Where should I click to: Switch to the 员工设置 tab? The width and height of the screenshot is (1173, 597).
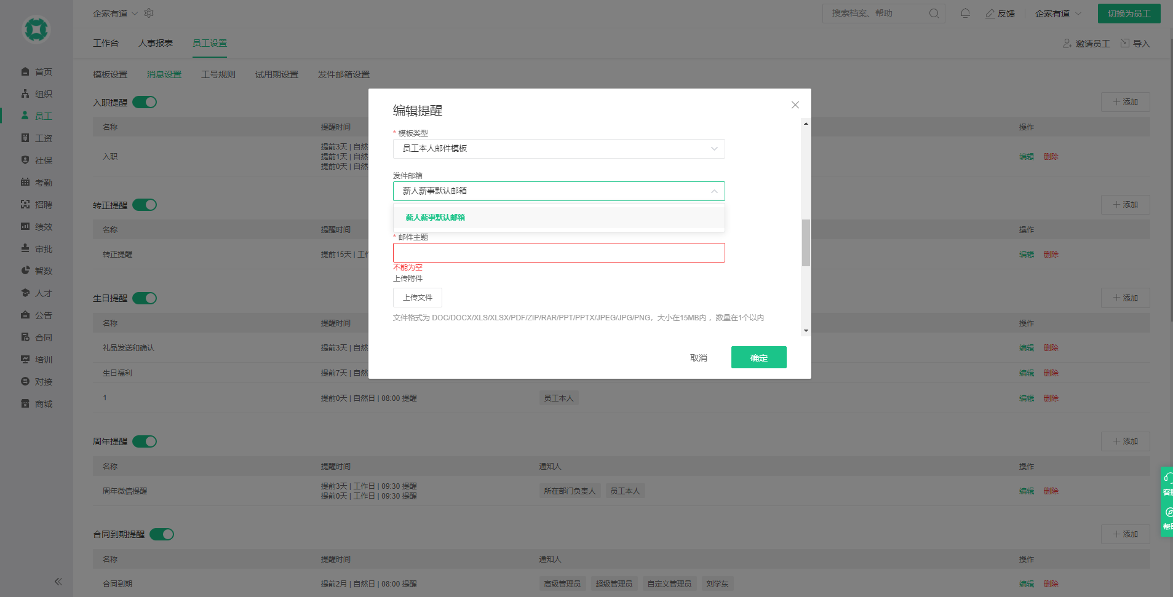click(210, 43)
